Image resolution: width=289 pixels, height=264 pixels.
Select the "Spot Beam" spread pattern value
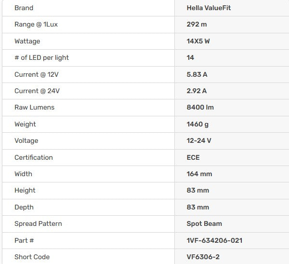point(204,223)
